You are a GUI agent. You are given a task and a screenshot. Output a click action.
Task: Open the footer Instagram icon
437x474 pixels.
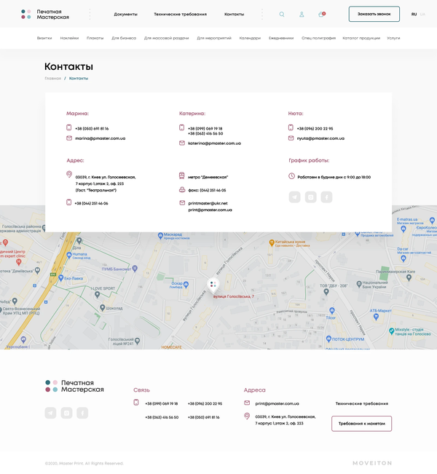[66, 413]
